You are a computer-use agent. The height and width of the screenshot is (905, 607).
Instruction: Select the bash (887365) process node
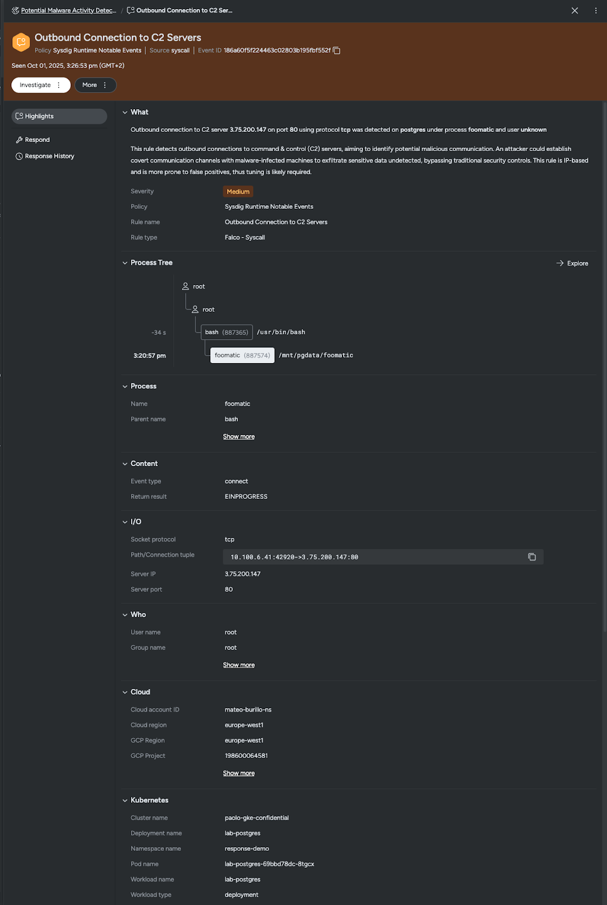tap(227, 333)
